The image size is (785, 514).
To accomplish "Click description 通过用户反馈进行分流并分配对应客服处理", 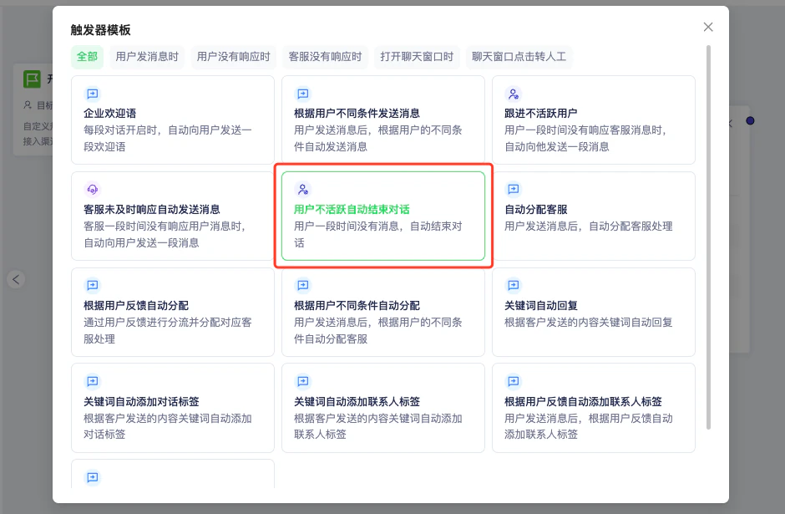I will click(x=168, y=331).
